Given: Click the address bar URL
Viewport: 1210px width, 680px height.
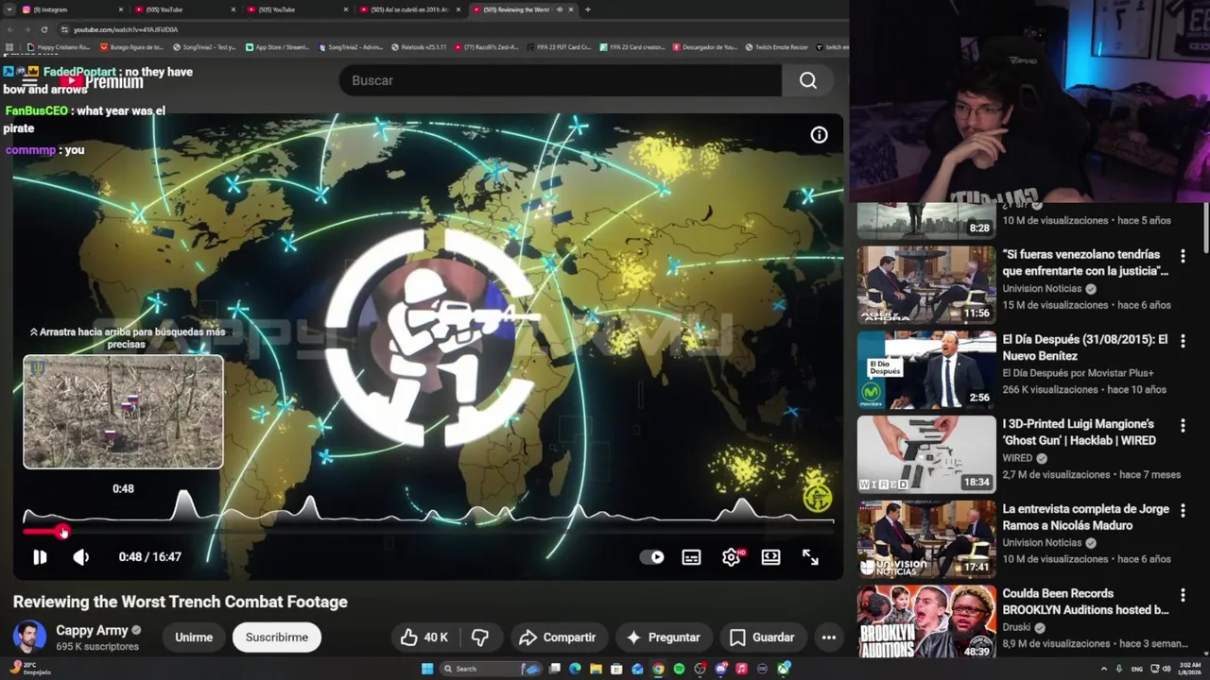Looking at the screenshot, I should (126, 29).
